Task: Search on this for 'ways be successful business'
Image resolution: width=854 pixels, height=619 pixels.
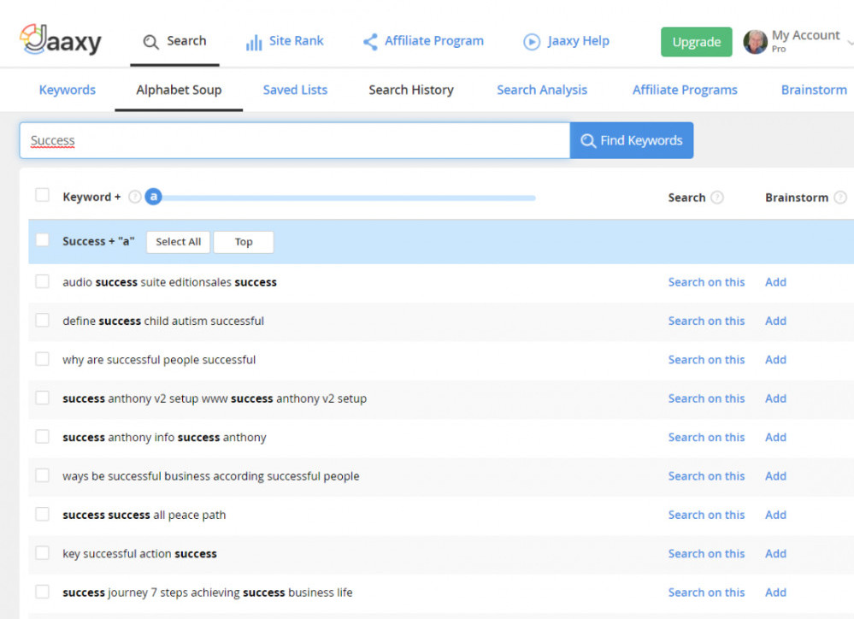Action: 706,476
